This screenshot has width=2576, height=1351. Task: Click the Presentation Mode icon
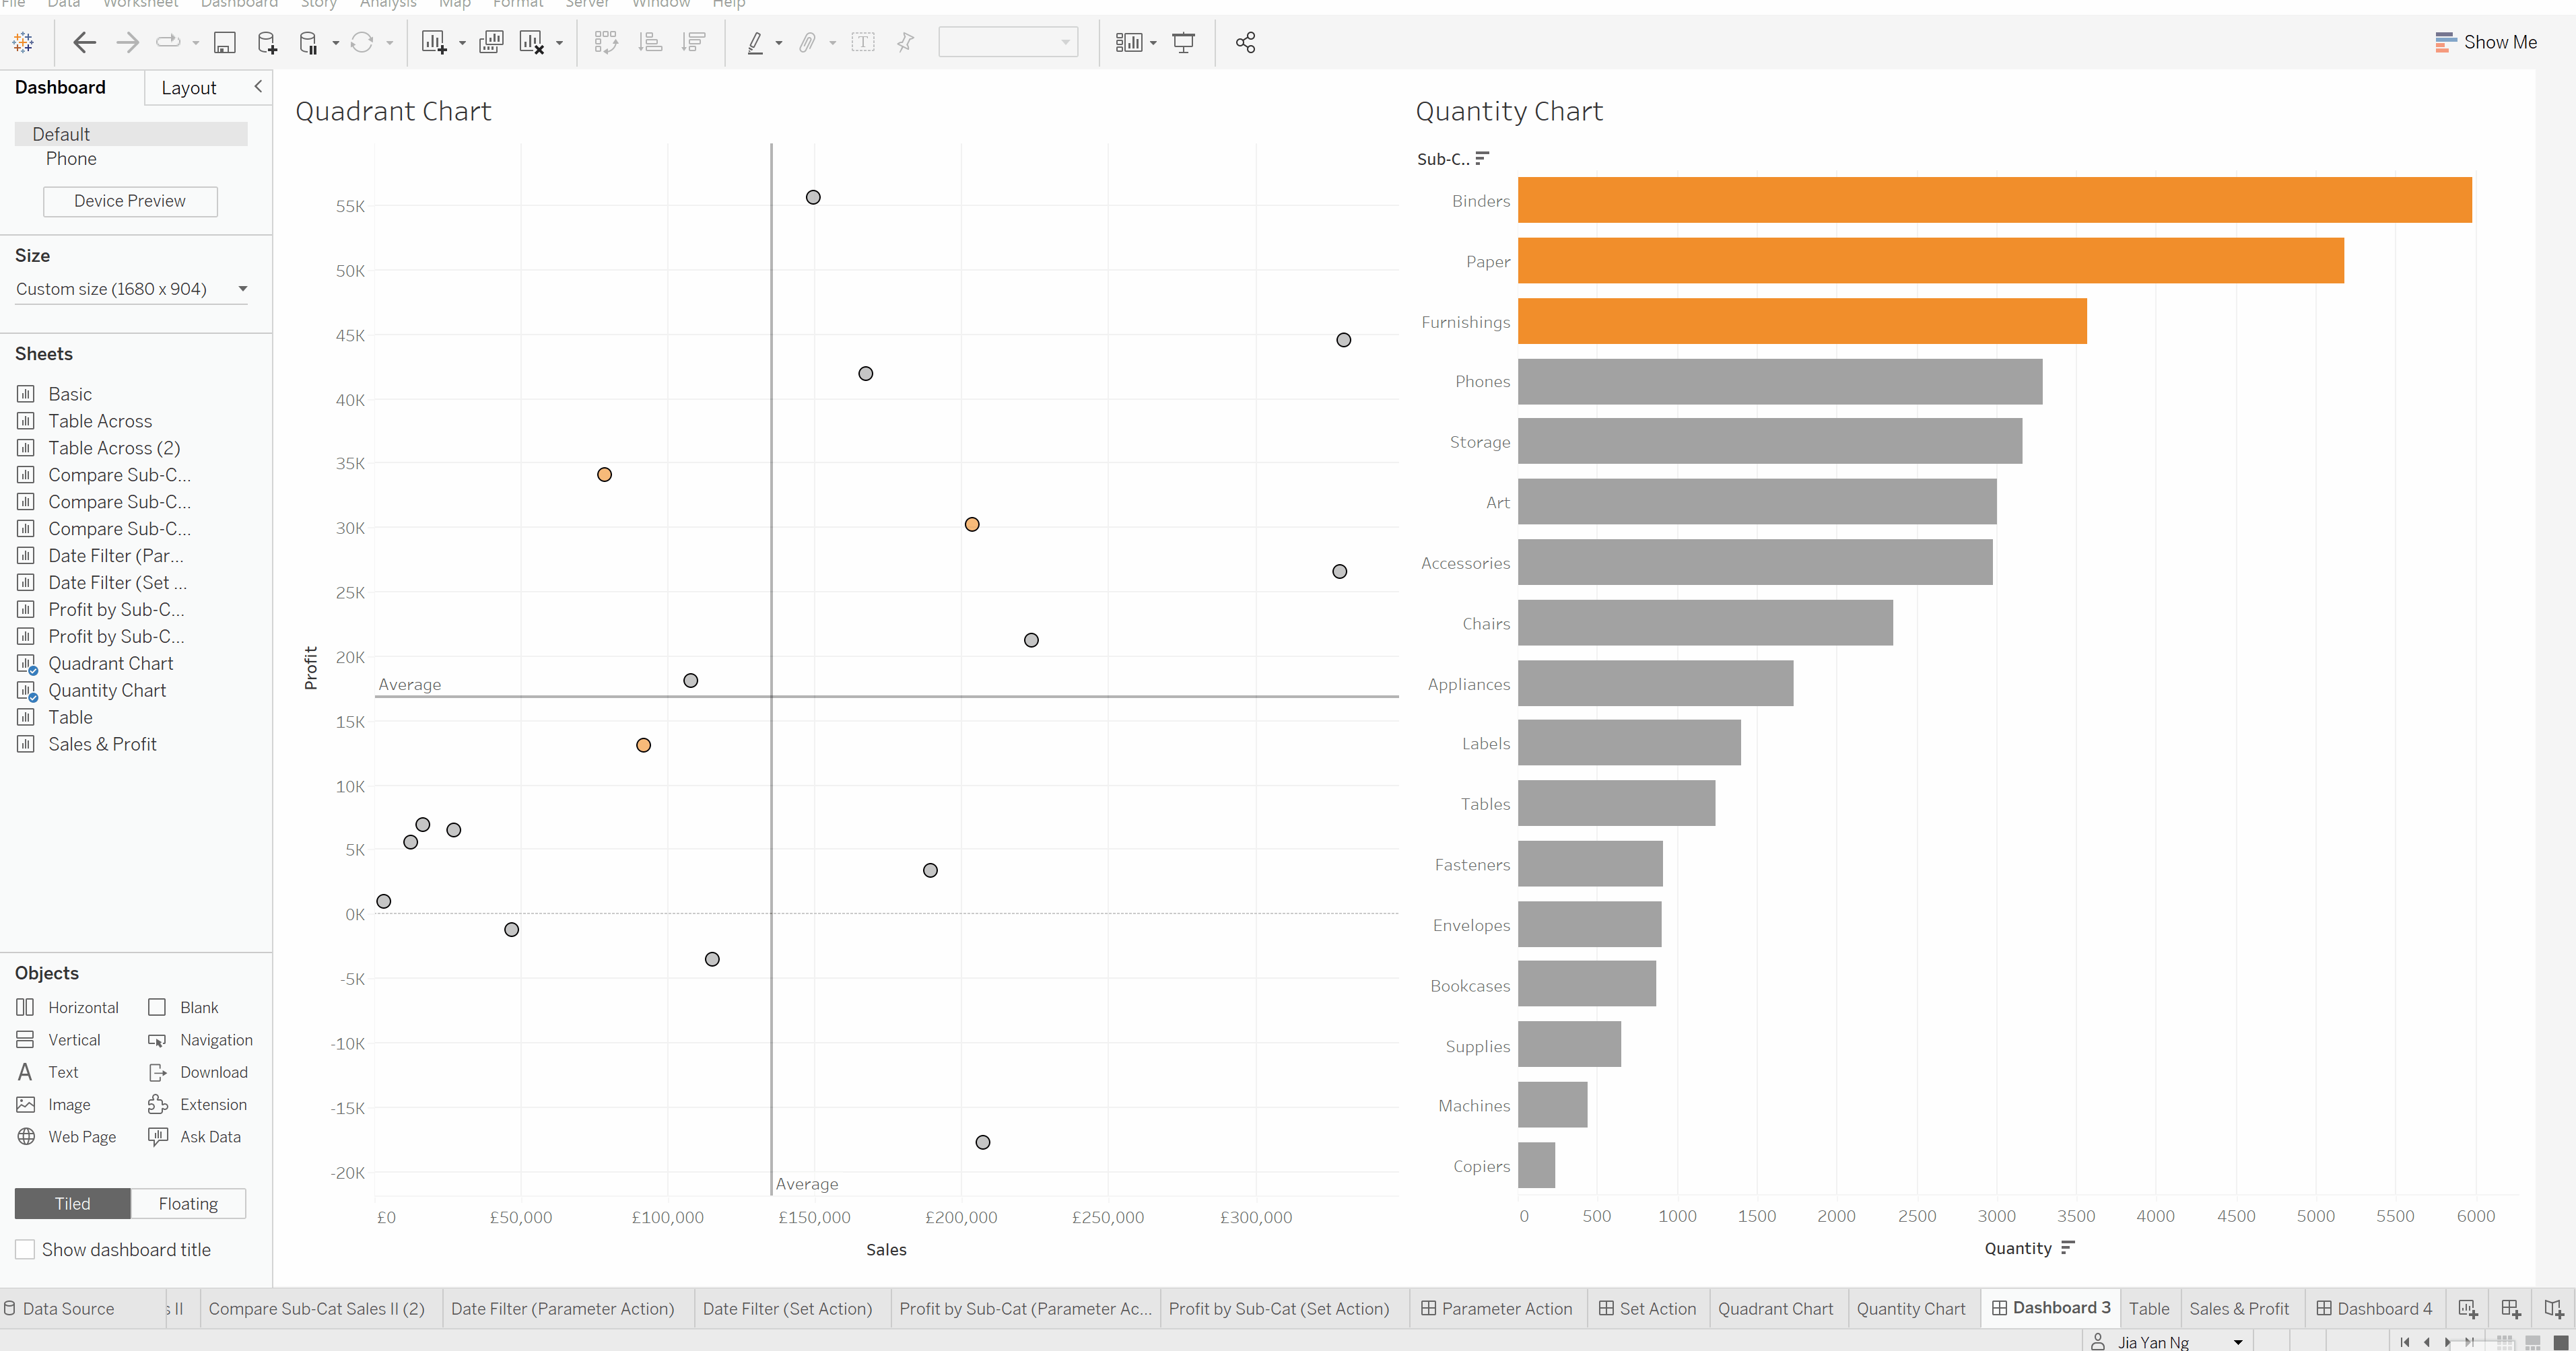click(x=1183, y=43)
